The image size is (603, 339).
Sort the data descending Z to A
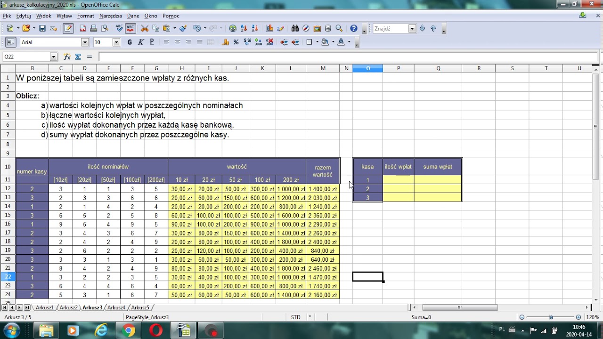[x=255, y=28]
